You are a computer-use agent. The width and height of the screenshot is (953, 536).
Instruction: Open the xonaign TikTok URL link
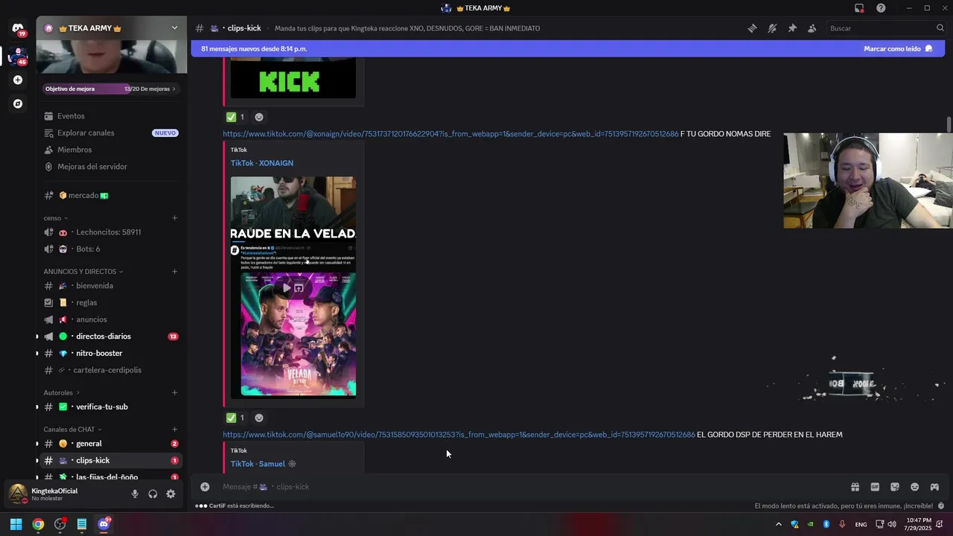pyautogui.click(x=450, y=134)
